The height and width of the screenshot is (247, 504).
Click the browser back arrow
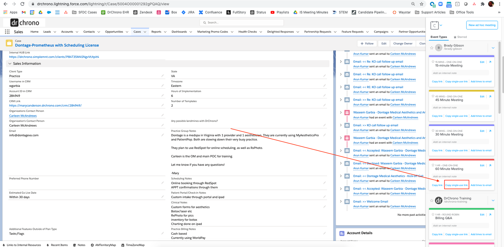[x=5, y=4]
